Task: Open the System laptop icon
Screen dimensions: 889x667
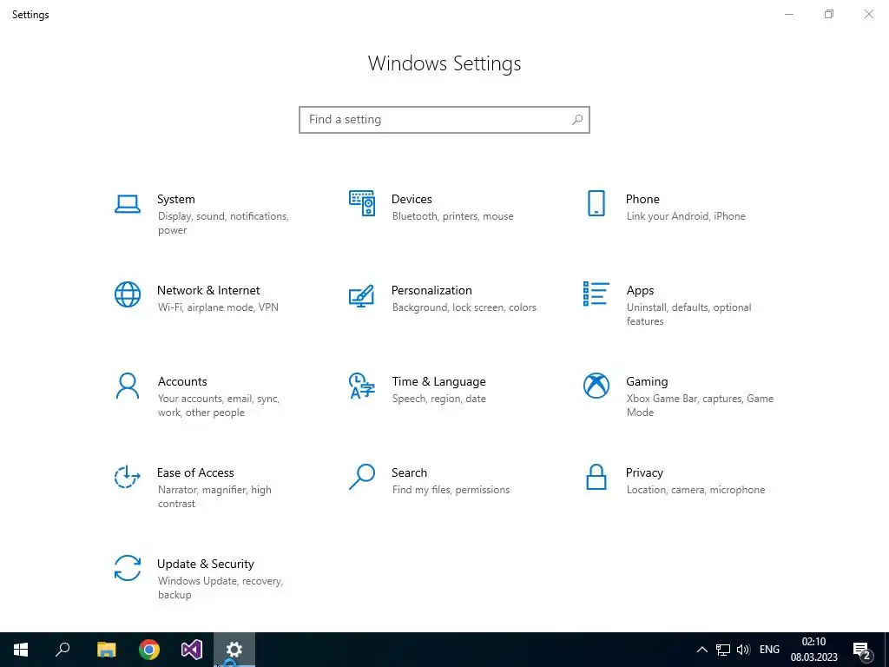Action: (128, 204)
